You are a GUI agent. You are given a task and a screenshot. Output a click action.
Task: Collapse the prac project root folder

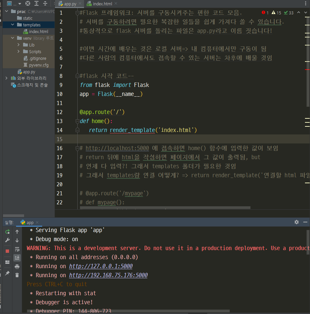click(7, 11)
